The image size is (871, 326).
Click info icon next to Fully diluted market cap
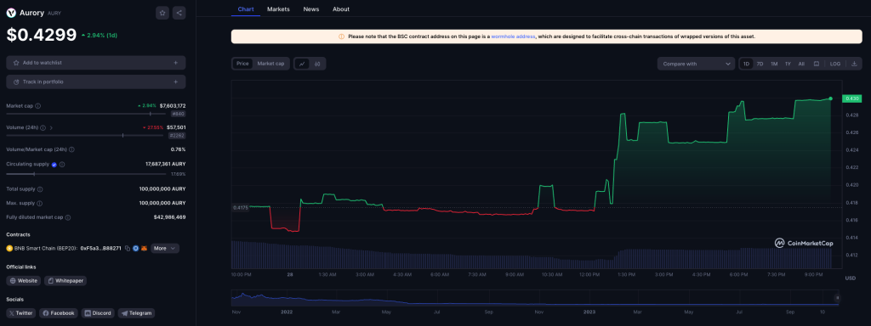point(68,217)
